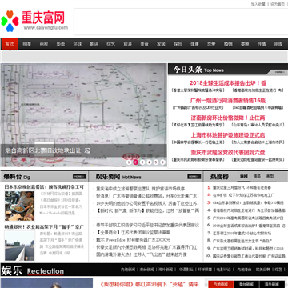Screen dimensions: 288x288
Task: Open news item 戴尔 PowerEdge R740服务器
Action: [x=133, y=240]
